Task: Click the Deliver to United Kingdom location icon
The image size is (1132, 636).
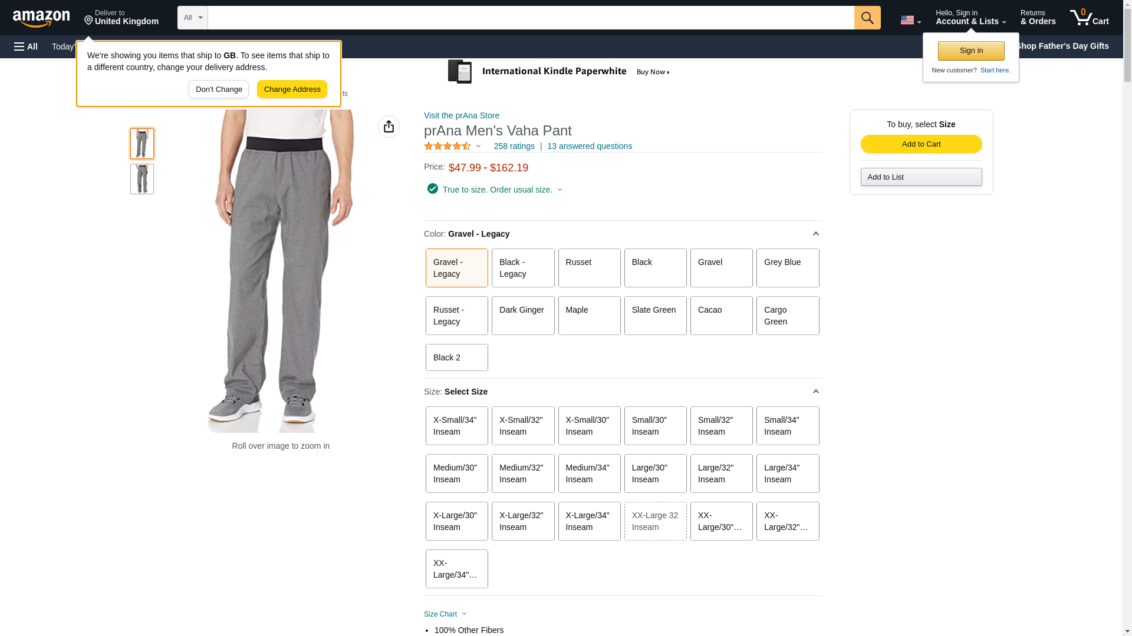Action: [88, 21]
